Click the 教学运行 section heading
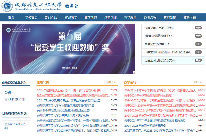206x136 pixels. click(130, 82)
